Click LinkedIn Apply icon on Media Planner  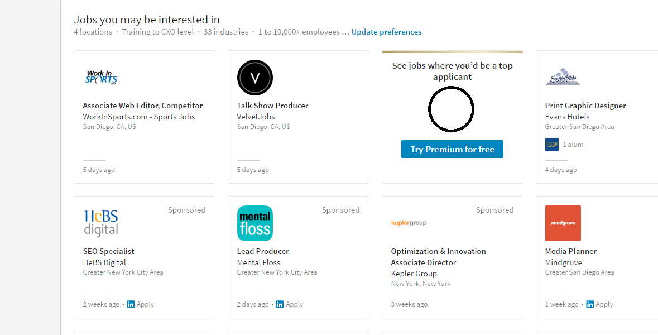coord(589,304)
